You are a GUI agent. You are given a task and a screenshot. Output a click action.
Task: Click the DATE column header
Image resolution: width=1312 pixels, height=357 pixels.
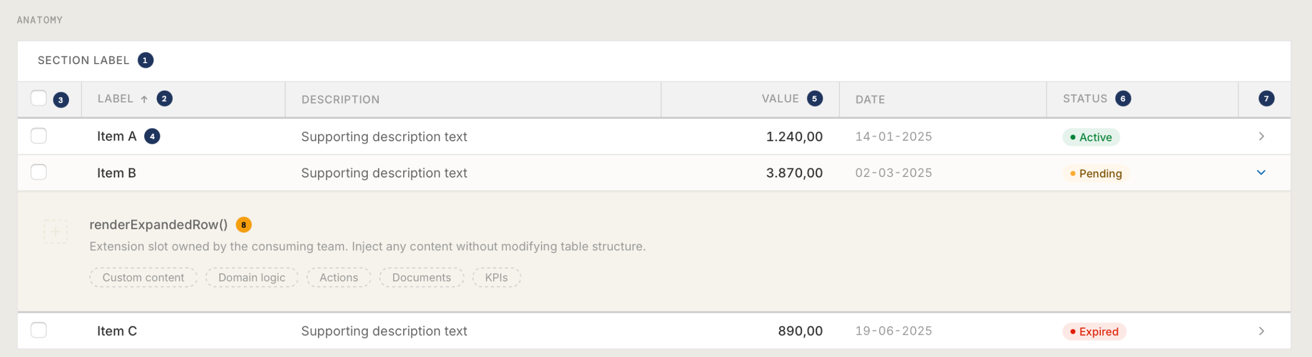coord(870,100)
